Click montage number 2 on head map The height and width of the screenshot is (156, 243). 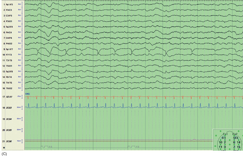coord(225,142)
